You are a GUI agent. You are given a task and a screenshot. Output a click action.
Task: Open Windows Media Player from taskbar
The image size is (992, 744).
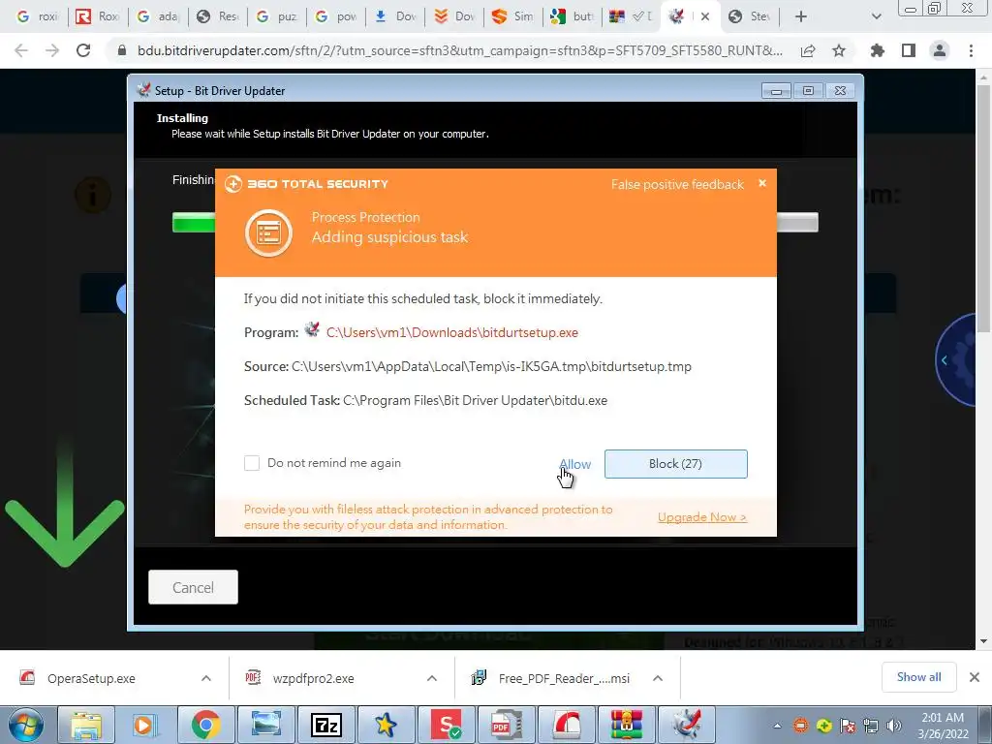(x=145, y=725)
